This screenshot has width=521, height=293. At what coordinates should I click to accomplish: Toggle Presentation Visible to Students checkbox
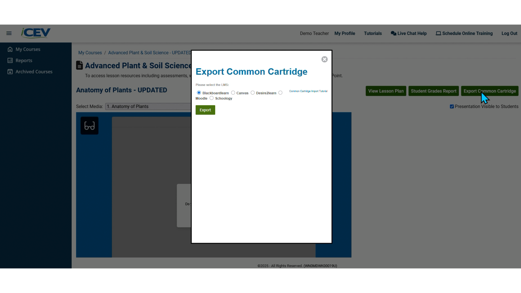point(452,107)
